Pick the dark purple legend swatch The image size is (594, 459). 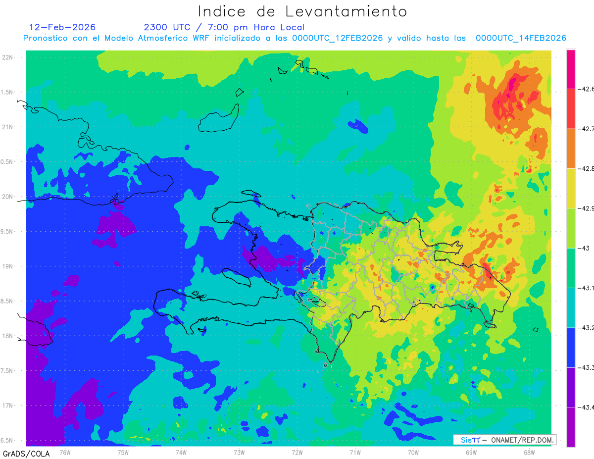[x=571, y=387]
